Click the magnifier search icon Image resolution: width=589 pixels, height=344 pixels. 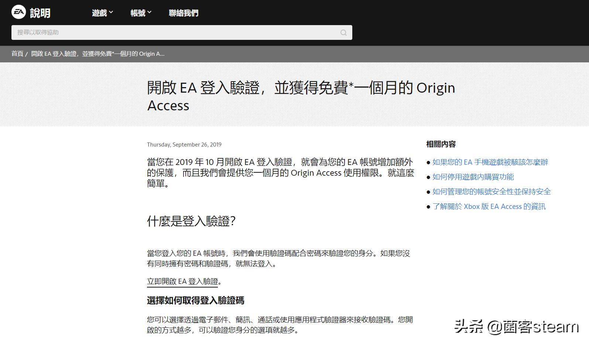coord(343,32)
